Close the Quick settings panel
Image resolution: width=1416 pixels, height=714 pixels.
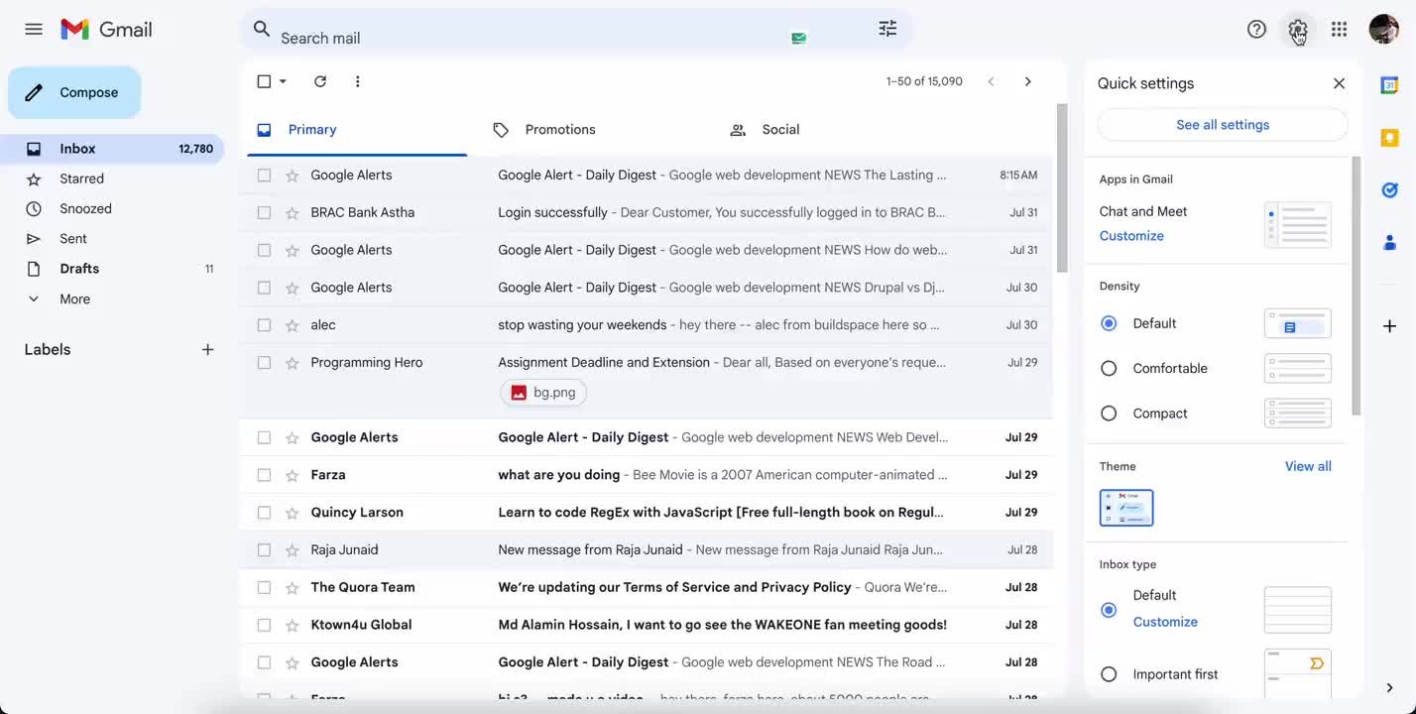[x=1339, y=83]
